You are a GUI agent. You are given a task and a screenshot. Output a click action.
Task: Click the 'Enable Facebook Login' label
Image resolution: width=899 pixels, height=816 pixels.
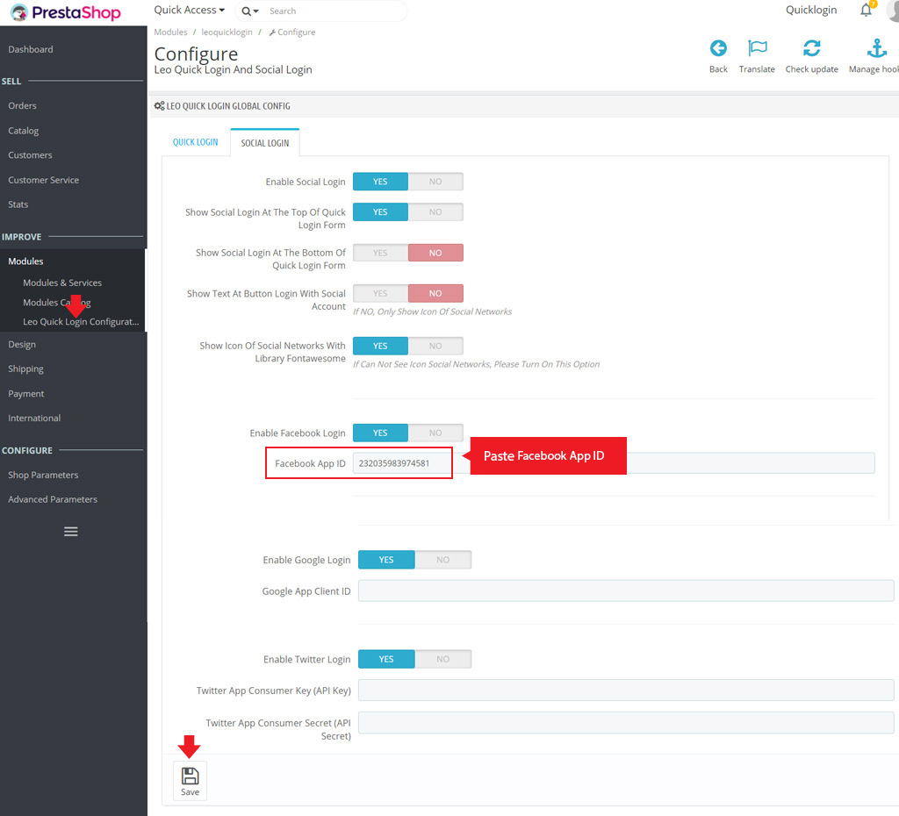(298, 433)
